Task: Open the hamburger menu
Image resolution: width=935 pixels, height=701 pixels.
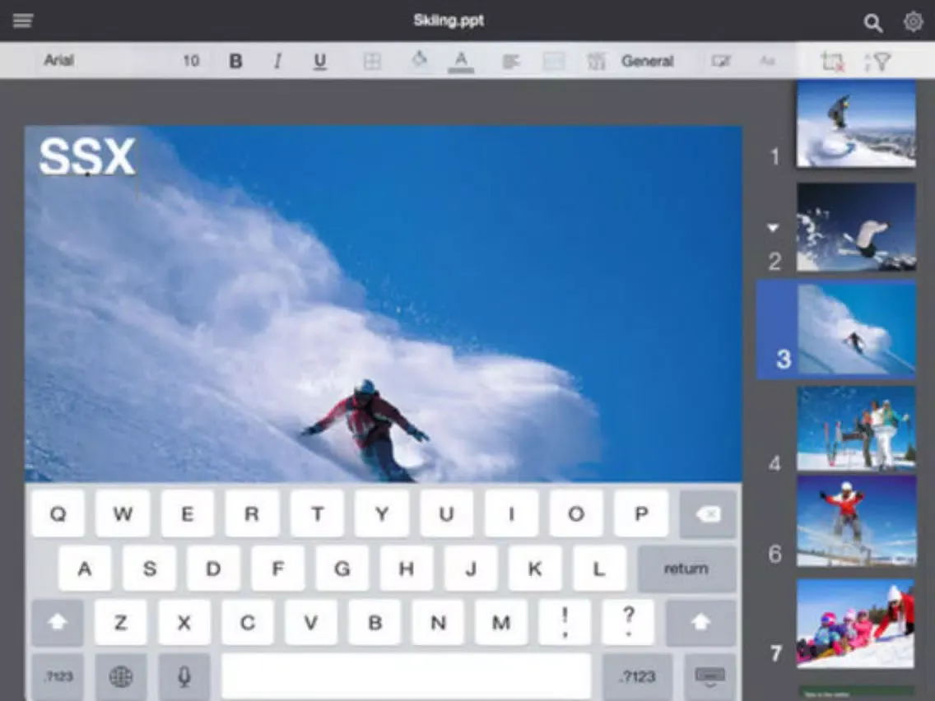Action: coord(23,21)
